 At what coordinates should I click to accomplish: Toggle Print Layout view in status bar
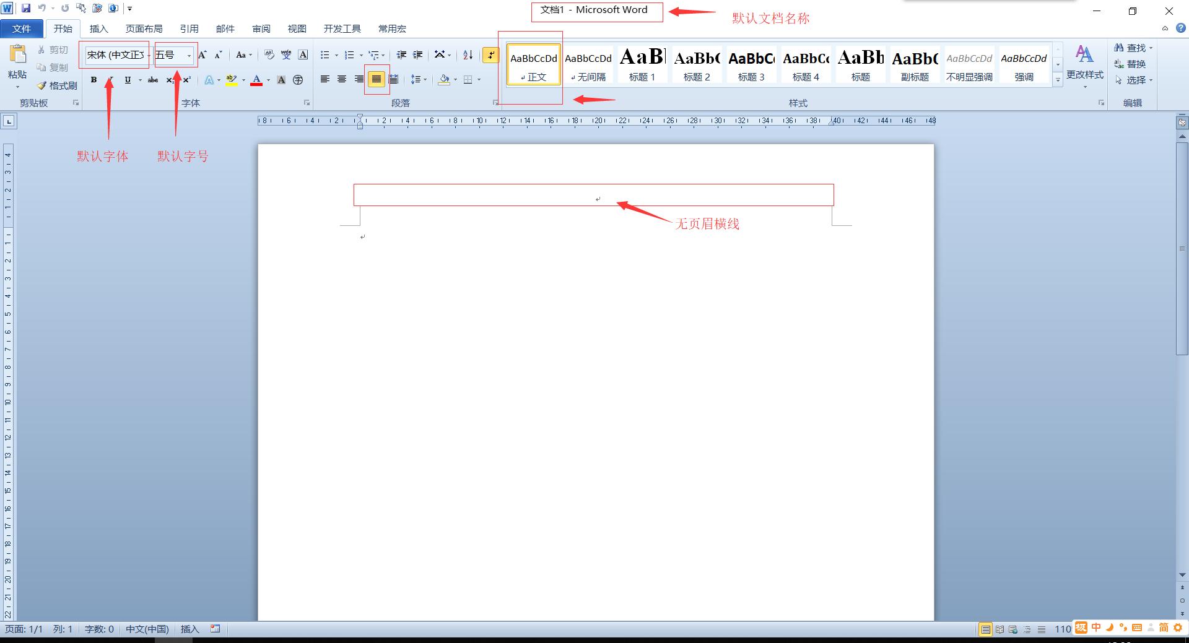[x=985, y=629]
